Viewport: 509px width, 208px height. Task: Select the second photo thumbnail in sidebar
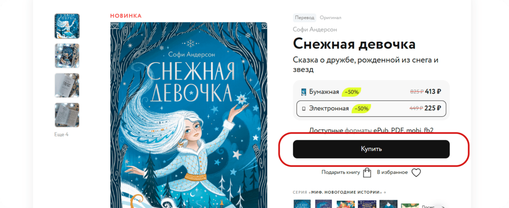coord(67,56)
